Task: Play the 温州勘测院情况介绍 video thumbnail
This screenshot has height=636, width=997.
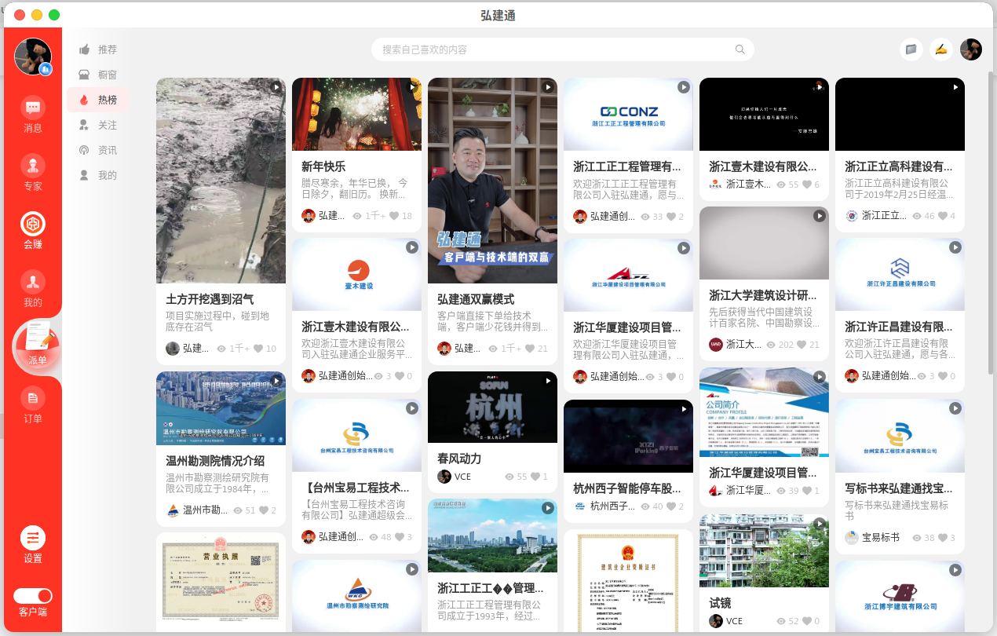Action: (221, 408)
